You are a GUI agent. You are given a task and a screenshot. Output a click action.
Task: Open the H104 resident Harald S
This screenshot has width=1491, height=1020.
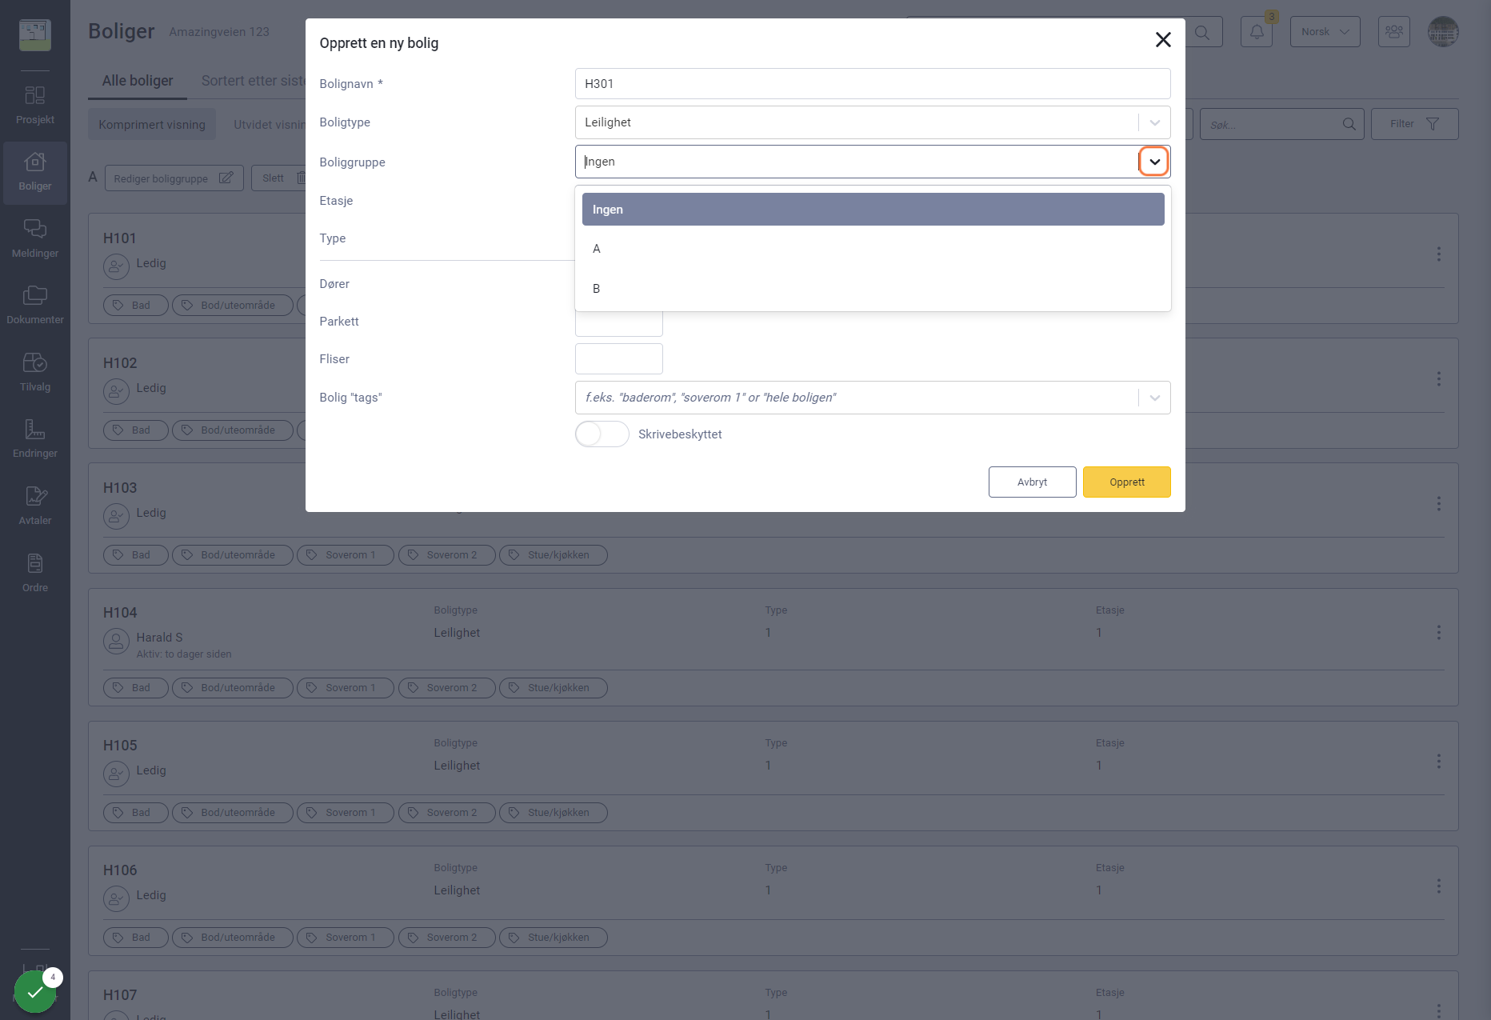pos(160,638)
